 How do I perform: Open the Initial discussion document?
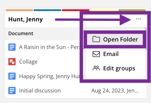40,91
